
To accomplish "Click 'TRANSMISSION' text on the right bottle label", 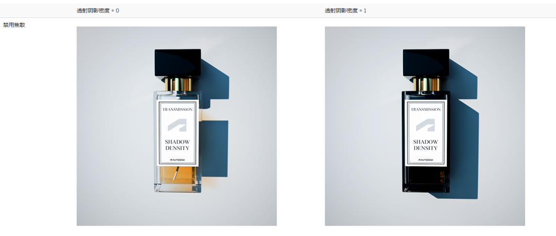I will [x=425, y=109].
